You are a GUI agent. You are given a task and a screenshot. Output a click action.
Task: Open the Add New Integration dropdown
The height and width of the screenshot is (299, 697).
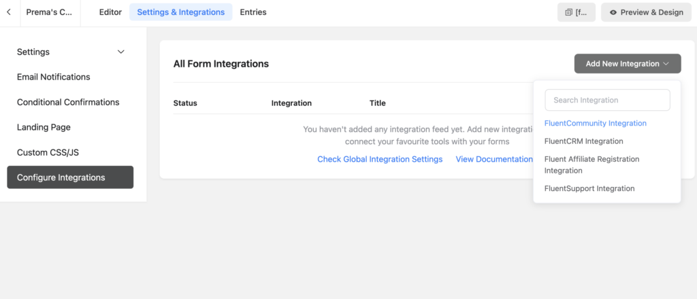pyautogui.click(x=627, y=64)
